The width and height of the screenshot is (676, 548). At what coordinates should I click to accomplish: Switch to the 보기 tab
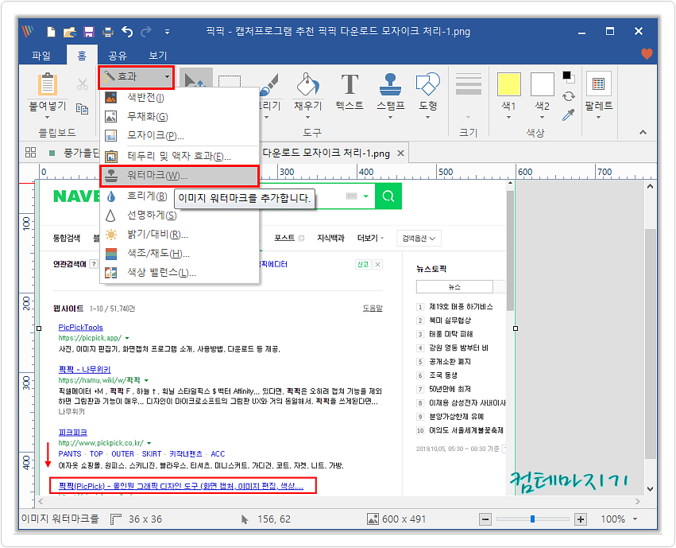point(157,55)
